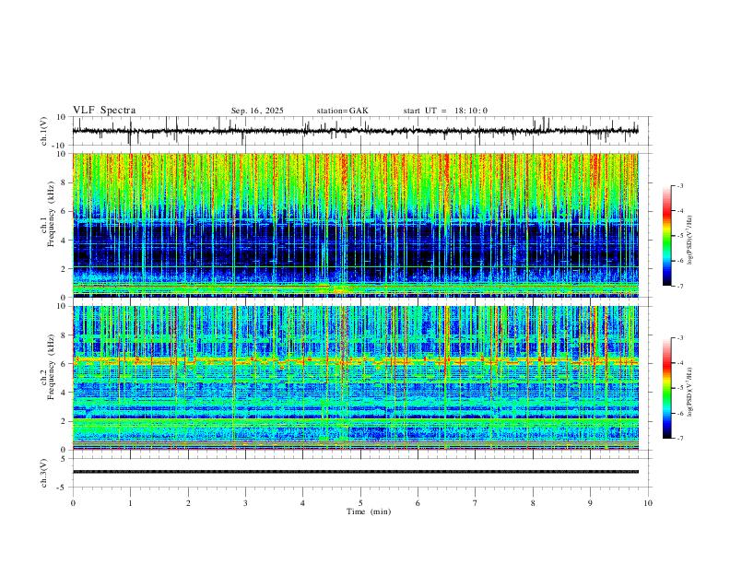Viewport: 730px width, 564px height.
Task: Click "-7" on the lower colorbar
Action: click(x=679, y=439)
